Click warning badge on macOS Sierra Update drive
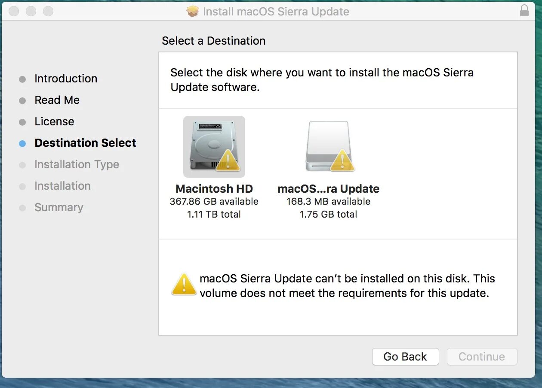Image resolution: width=542 pixels, height=388 pixels. click(x=342, y=160)
